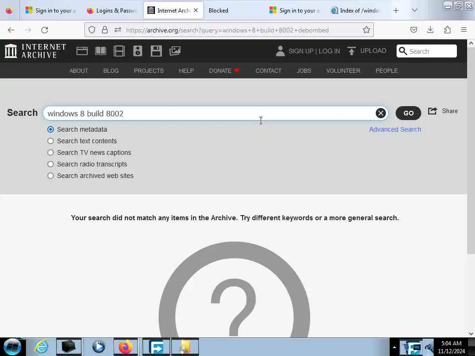Open a new browser tab
Screen dimensions: 475x356
pos(396,11)
